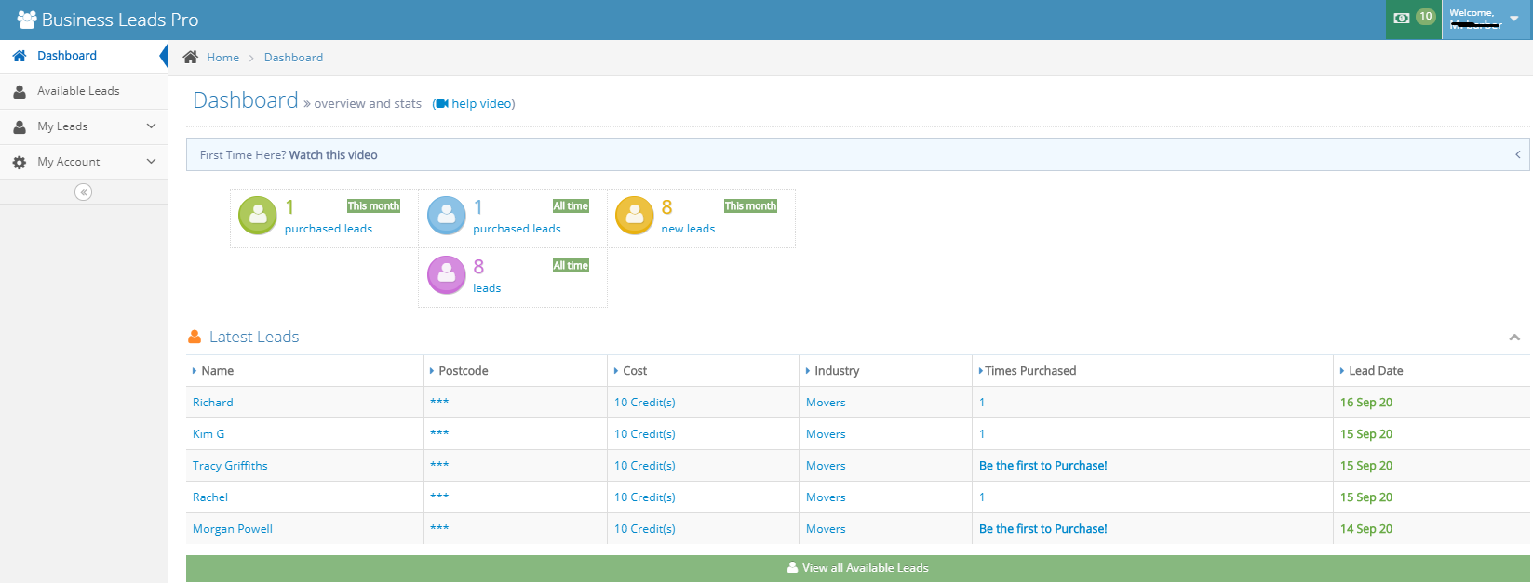
Task: Click View all Available Leads button
Action: [x=857, y=568]
